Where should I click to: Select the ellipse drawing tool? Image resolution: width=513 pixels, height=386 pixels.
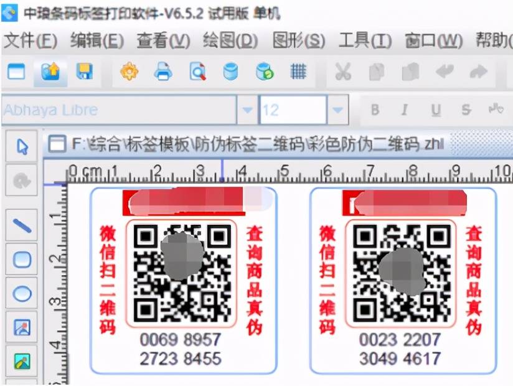pyautogui.click(x=22, y=293)
